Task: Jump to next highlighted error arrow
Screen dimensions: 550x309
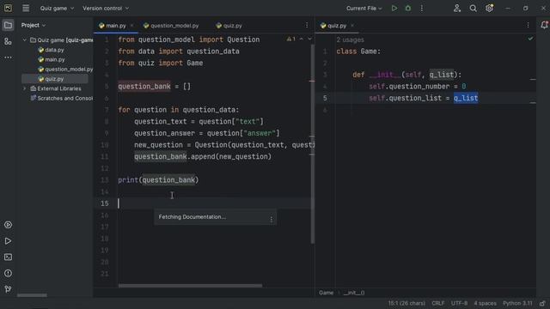Action: click(309, 39)
